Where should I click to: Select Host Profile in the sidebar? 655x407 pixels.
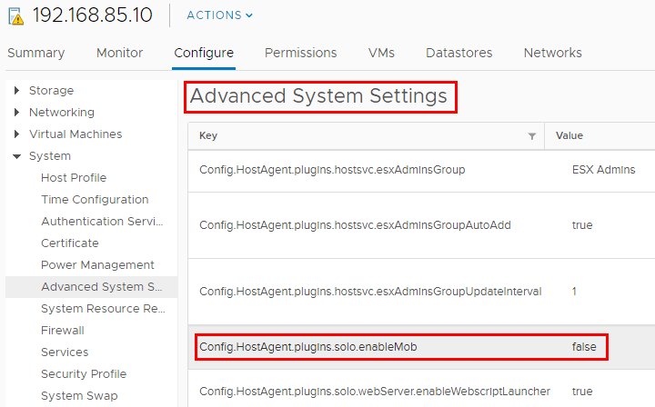click(x=74, y=178)
